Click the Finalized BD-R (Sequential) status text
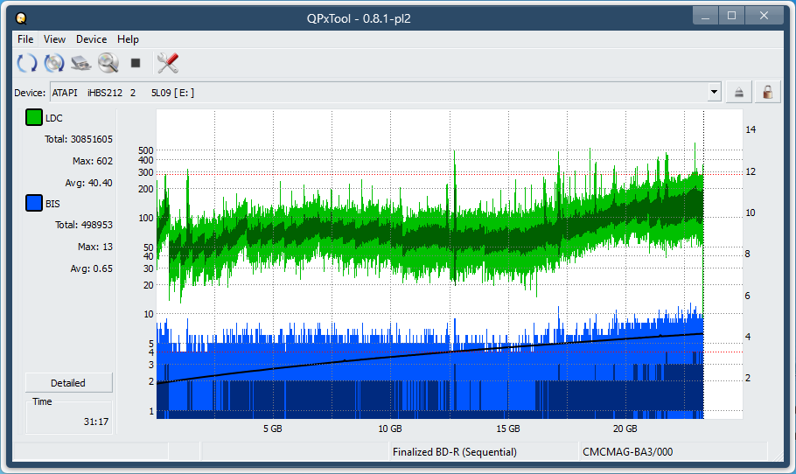 [x=454, y=451]
